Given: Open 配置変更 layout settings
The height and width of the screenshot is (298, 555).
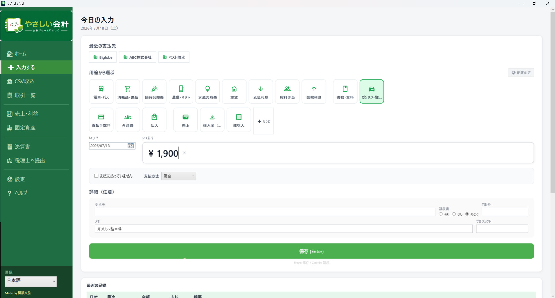Looking at the screenshot, I should pos(521,73).
